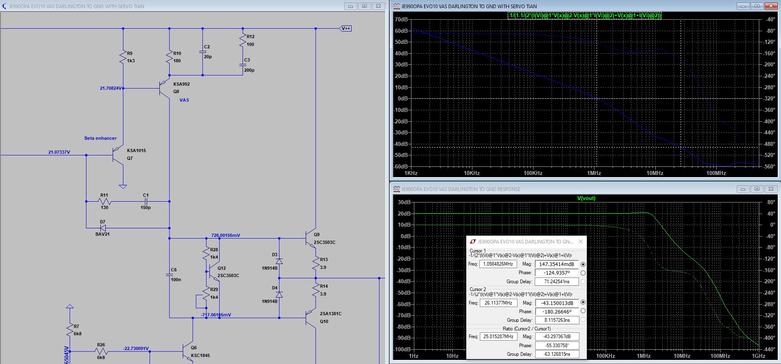Viewport: 781px width, 364px height.
Task: Select the D4 1N914B diode symbol
Action: (279, 295)
